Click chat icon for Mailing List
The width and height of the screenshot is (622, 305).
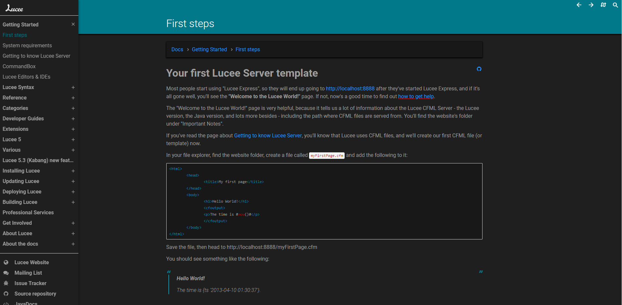6,273
